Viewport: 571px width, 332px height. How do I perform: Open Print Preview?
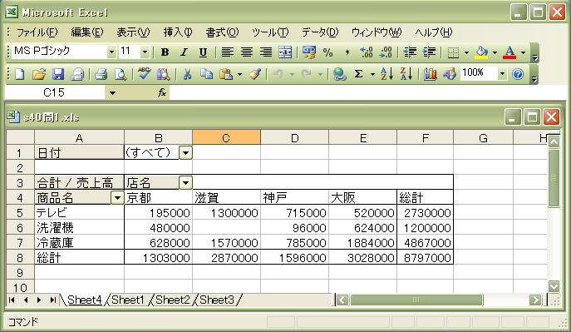(121, 74)
